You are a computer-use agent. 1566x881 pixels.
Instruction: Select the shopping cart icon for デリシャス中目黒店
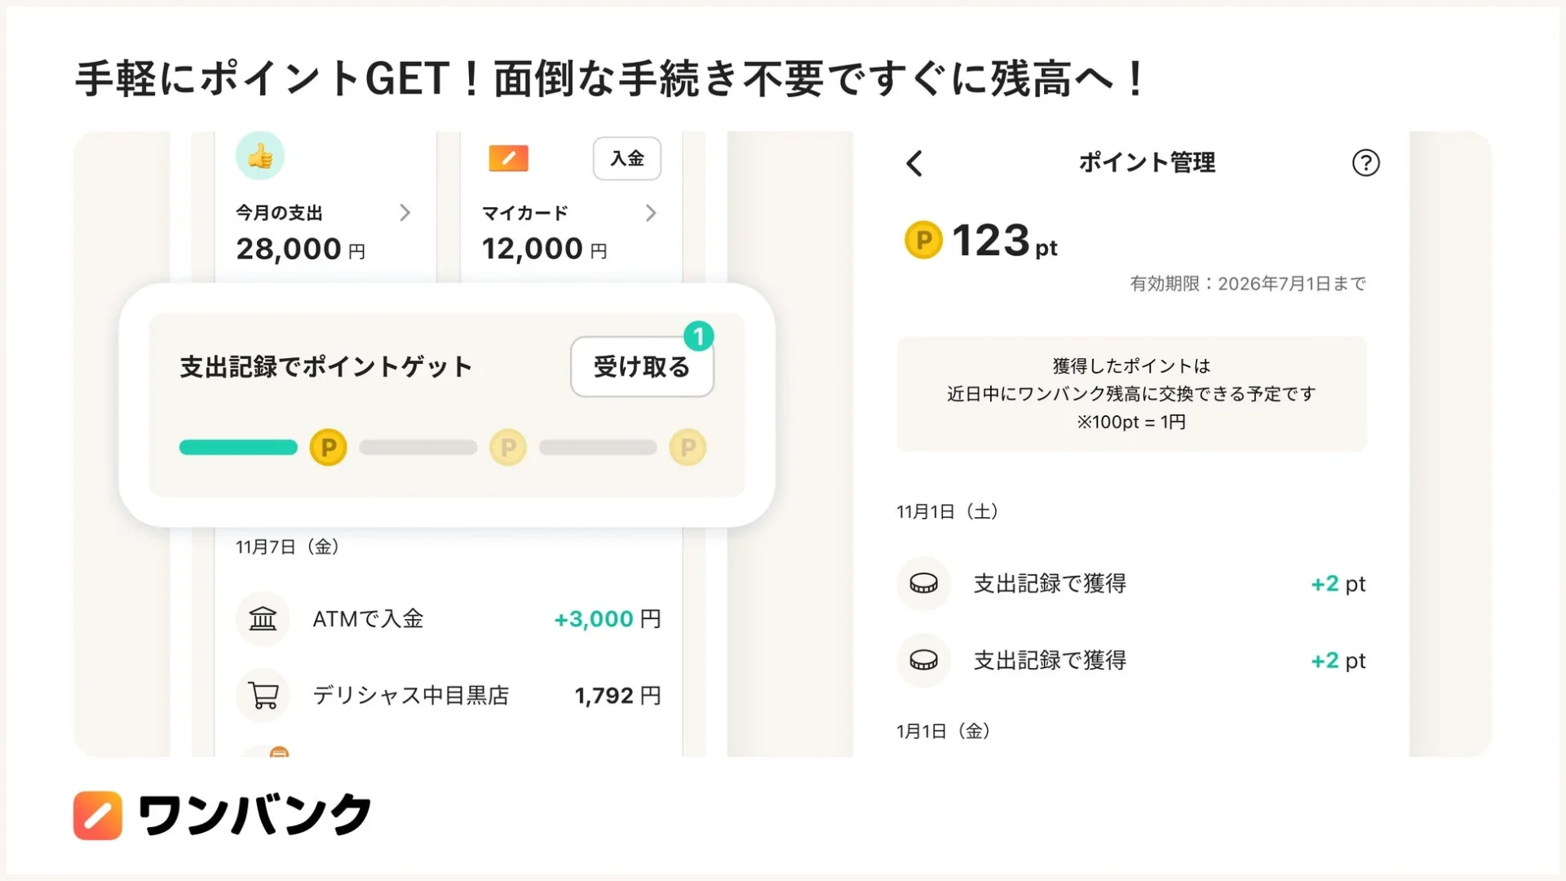[x=263, y=695]
